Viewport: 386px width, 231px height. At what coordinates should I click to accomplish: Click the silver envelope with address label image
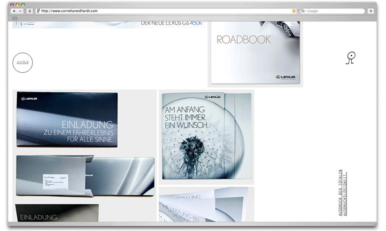pyautogui.click(x=85, y=176)
